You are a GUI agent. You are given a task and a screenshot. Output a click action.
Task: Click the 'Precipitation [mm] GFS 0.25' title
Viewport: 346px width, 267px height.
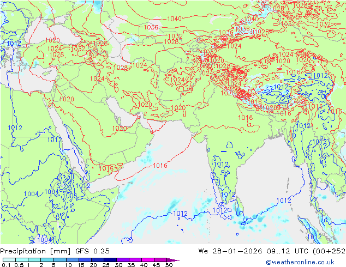click(55, 251)
